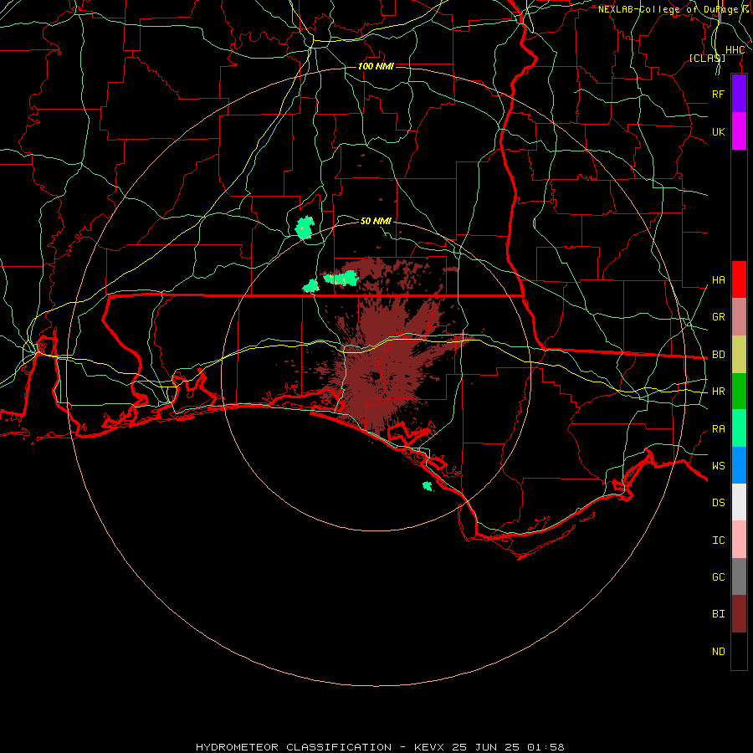753x753 pixels.
Task: Select the IC light pink legend swatch
Action: point(739,540)
